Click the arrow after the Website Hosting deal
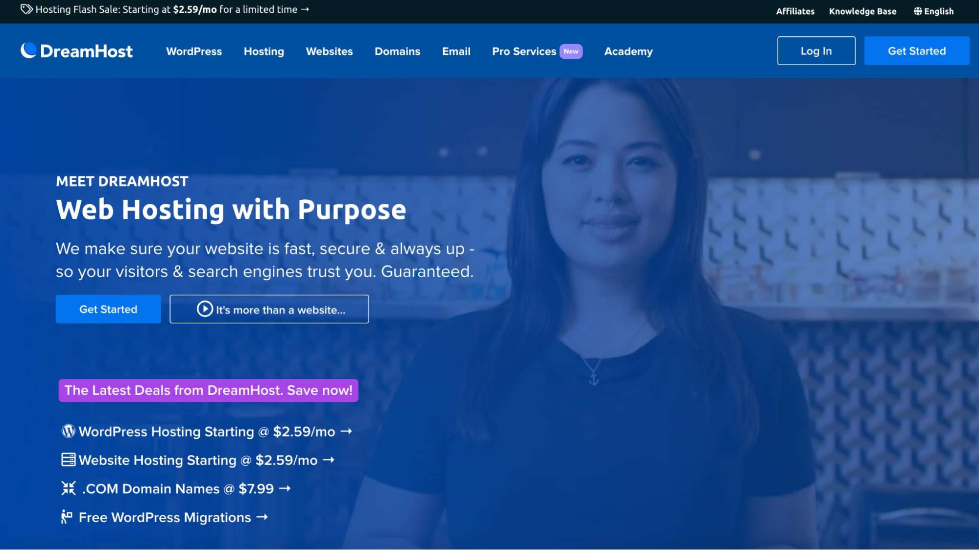 pos(329,460)
